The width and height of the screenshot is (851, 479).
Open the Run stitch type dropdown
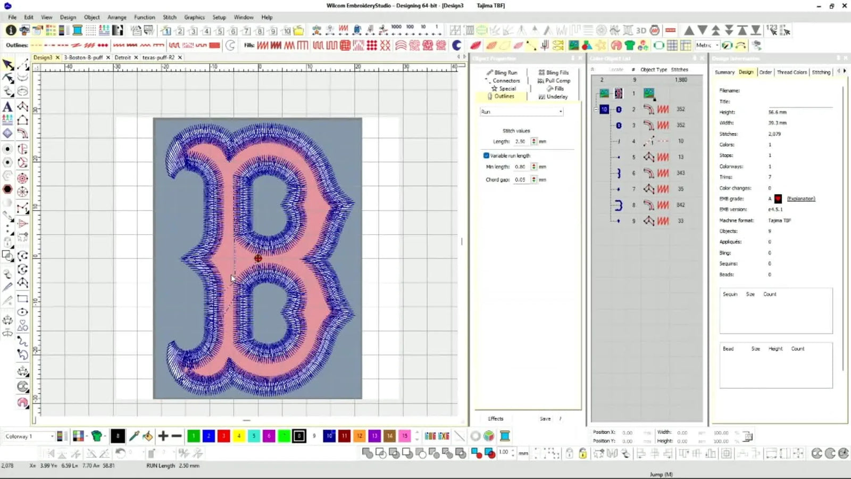pos(560,112)
